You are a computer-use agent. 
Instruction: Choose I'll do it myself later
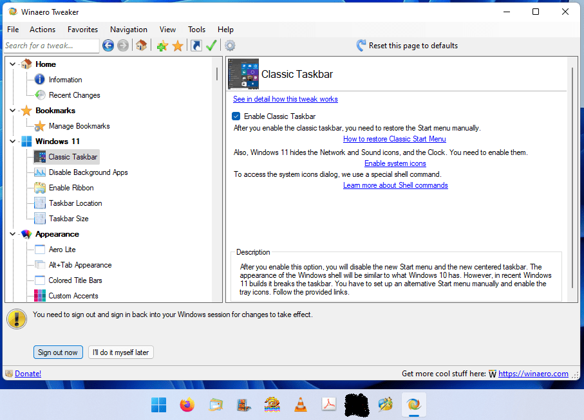coord(120,352)
